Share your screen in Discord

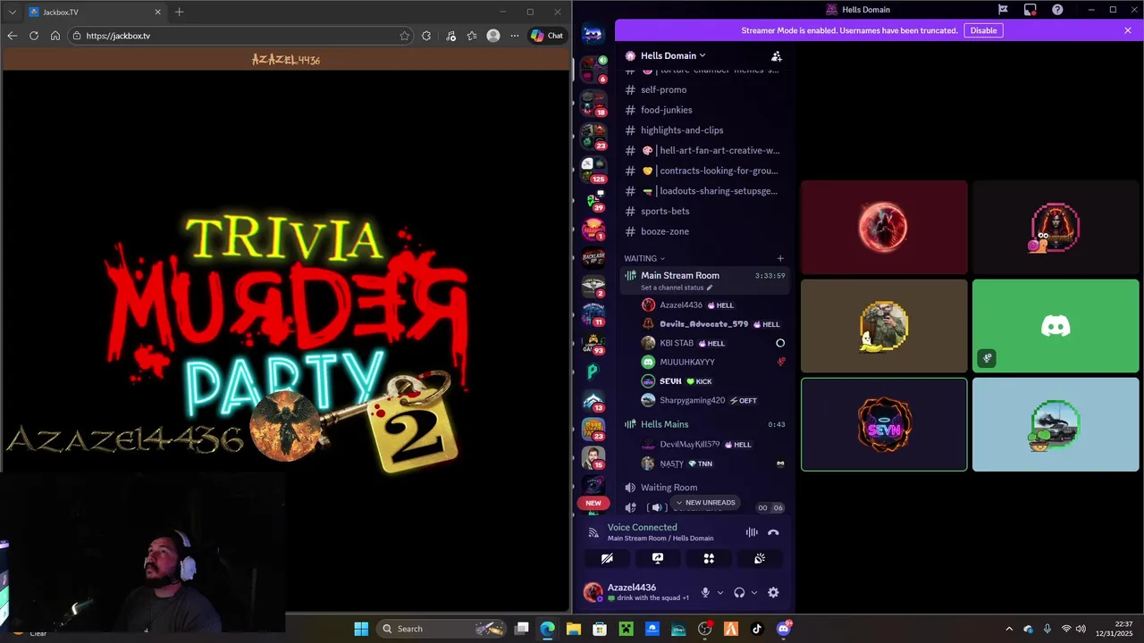(658, 558)
